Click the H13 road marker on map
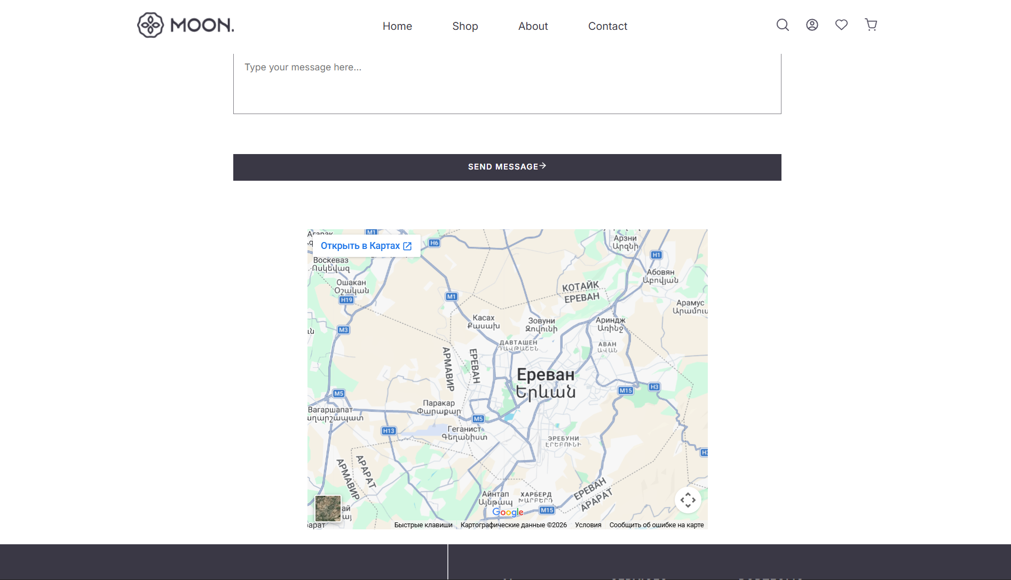 point(389,431)
